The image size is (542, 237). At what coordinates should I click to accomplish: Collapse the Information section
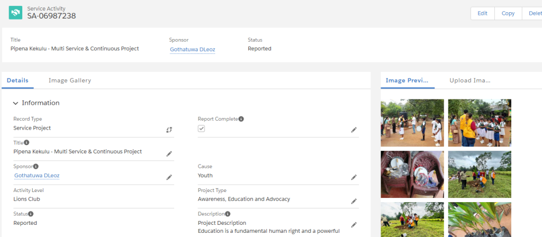[15, 103]
